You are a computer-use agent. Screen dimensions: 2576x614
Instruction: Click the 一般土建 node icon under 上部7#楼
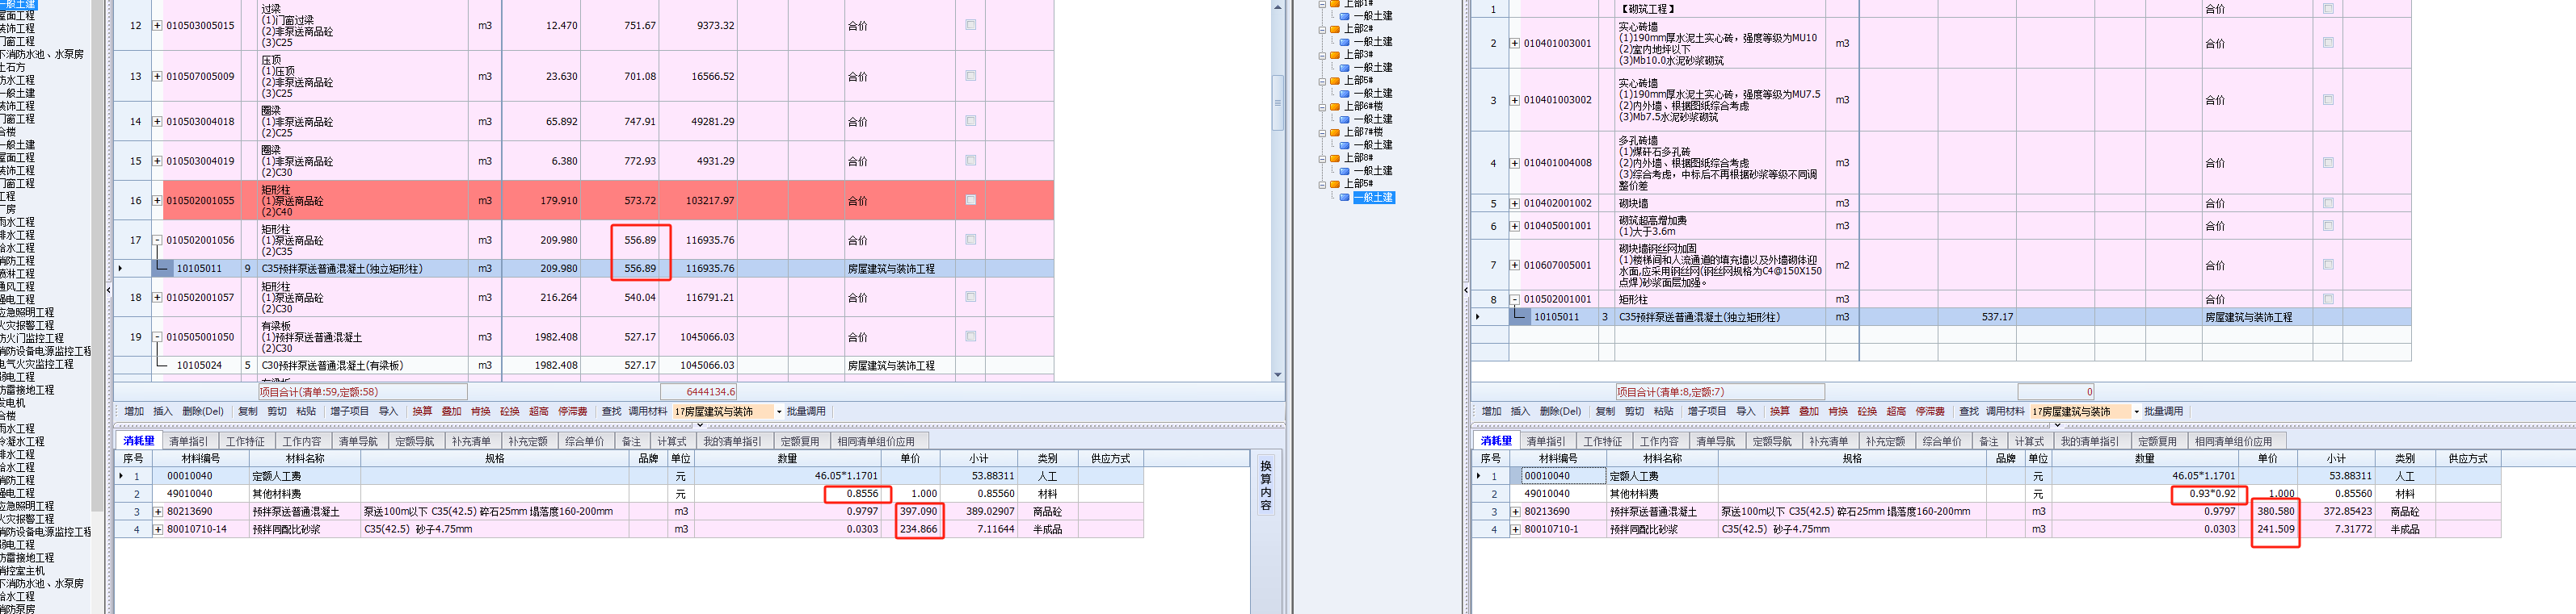click(1345, 144)
